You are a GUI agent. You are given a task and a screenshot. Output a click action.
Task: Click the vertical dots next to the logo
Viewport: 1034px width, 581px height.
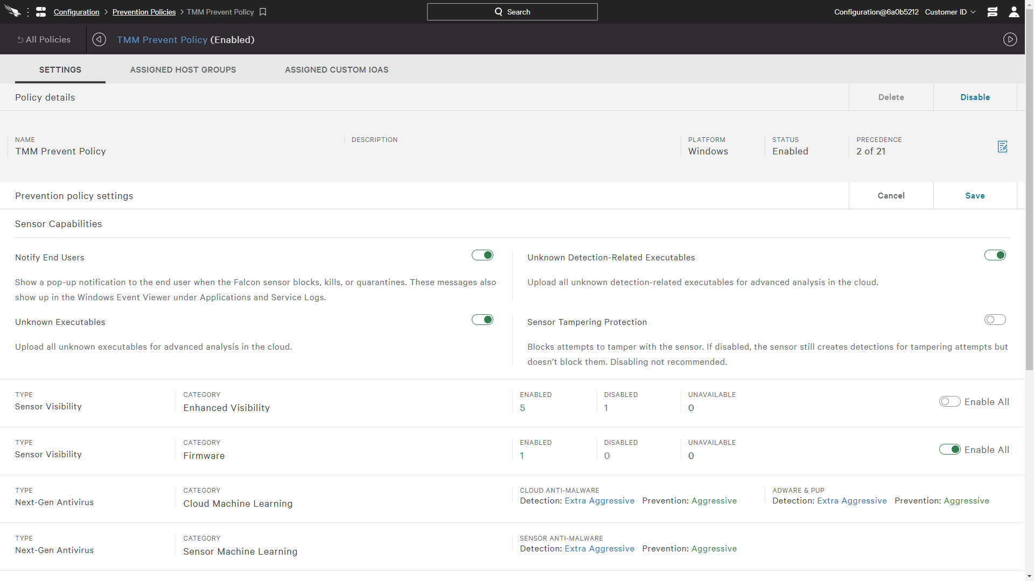[28, 12]
